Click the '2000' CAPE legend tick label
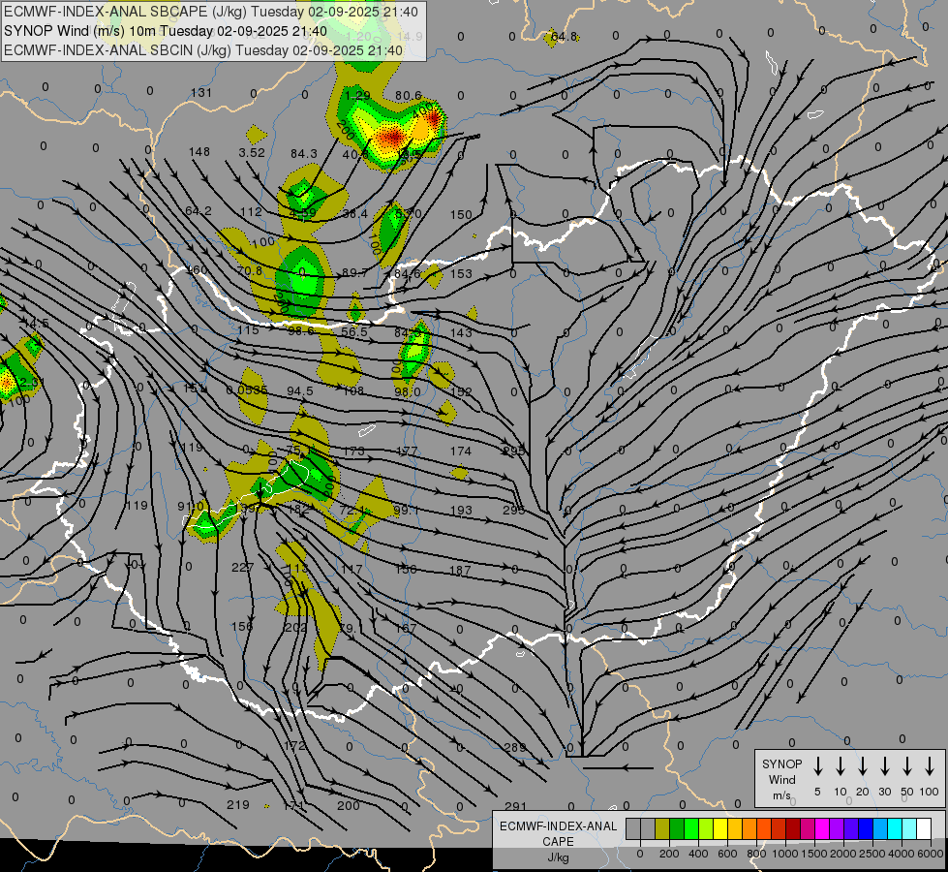The image size is (948, 872). [843, 854]
